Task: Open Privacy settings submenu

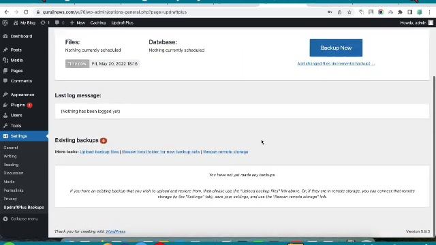Action: coord(10,199)
